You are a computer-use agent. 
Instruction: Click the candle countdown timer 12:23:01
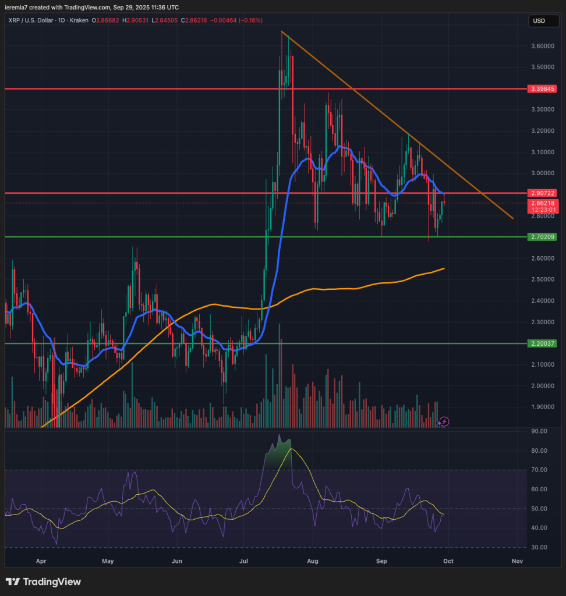pyautogui.click(x=543, y=210)
